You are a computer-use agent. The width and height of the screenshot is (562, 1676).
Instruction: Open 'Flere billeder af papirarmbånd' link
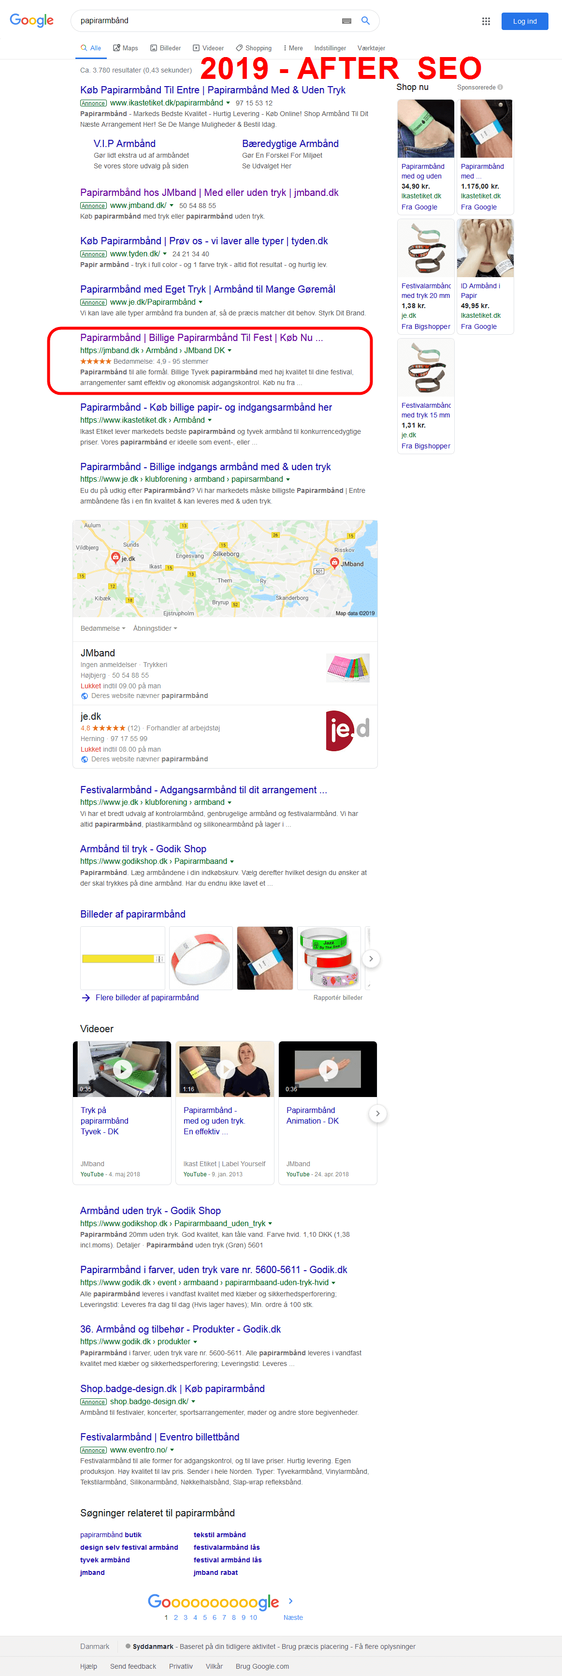pos(147,997)
